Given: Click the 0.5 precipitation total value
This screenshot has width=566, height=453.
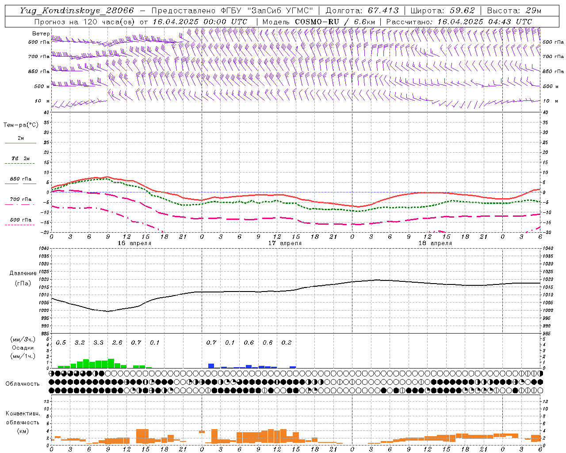Looking at the screenshot, I should click(x=61, y=342).
